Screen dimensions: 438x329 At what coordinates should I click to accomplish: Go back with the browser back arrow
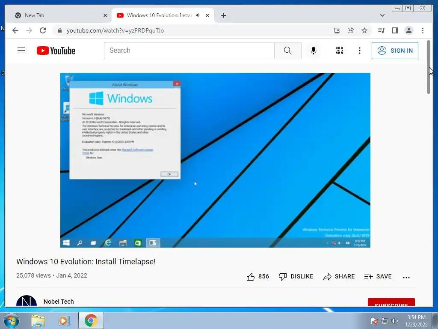point(15,30)
